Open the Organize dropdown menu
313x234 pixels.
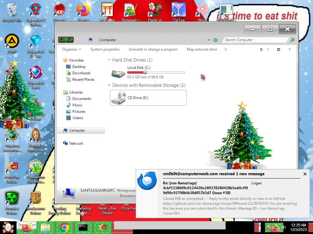click(x=72, y=49)
